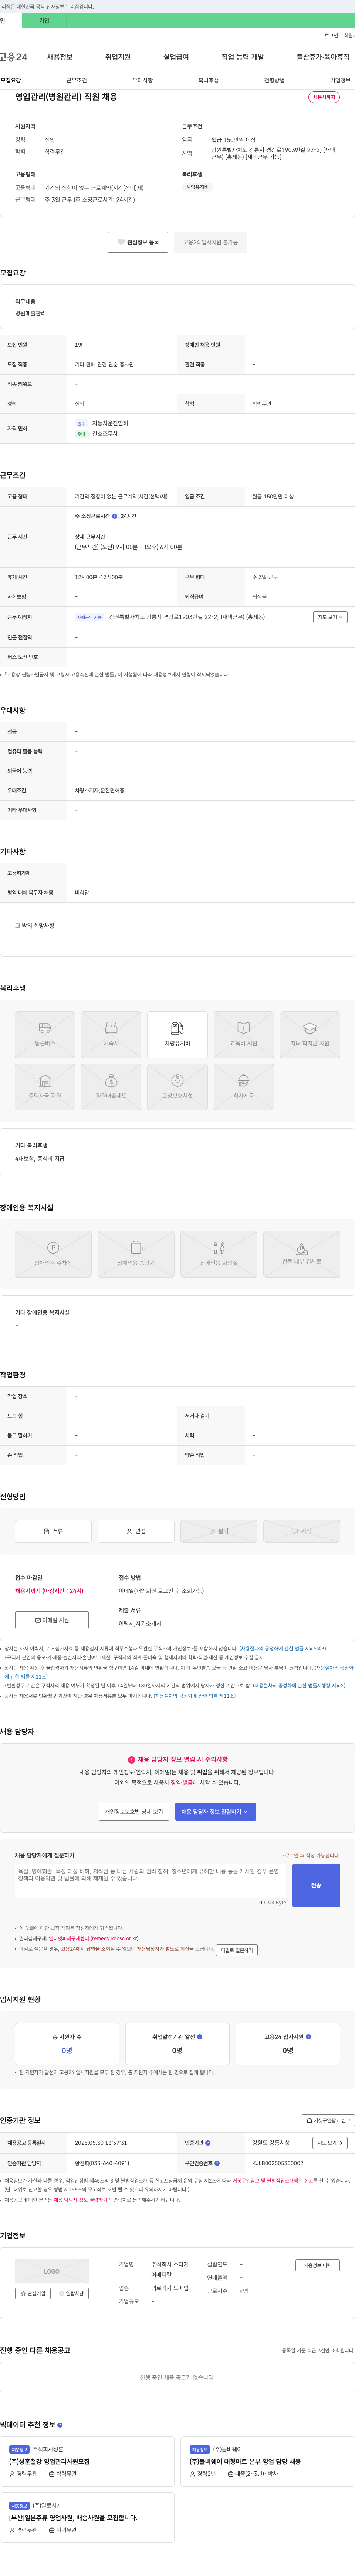The width and height of the screenshot is (355, 2576).
Task: Click the 면접 screening step box
Action: pyautogui.click(x=136, y=1531)
